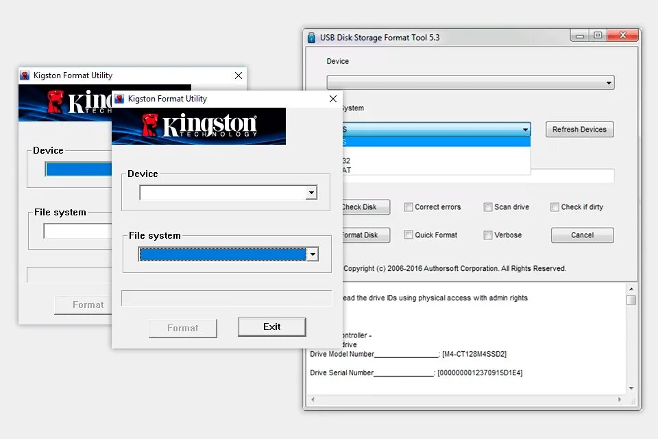Click the Drive Serial Number line in log

click(416, 372)
